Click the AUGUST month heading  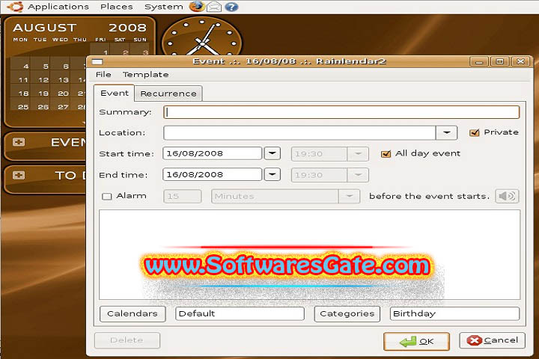(x=45, y=28)
